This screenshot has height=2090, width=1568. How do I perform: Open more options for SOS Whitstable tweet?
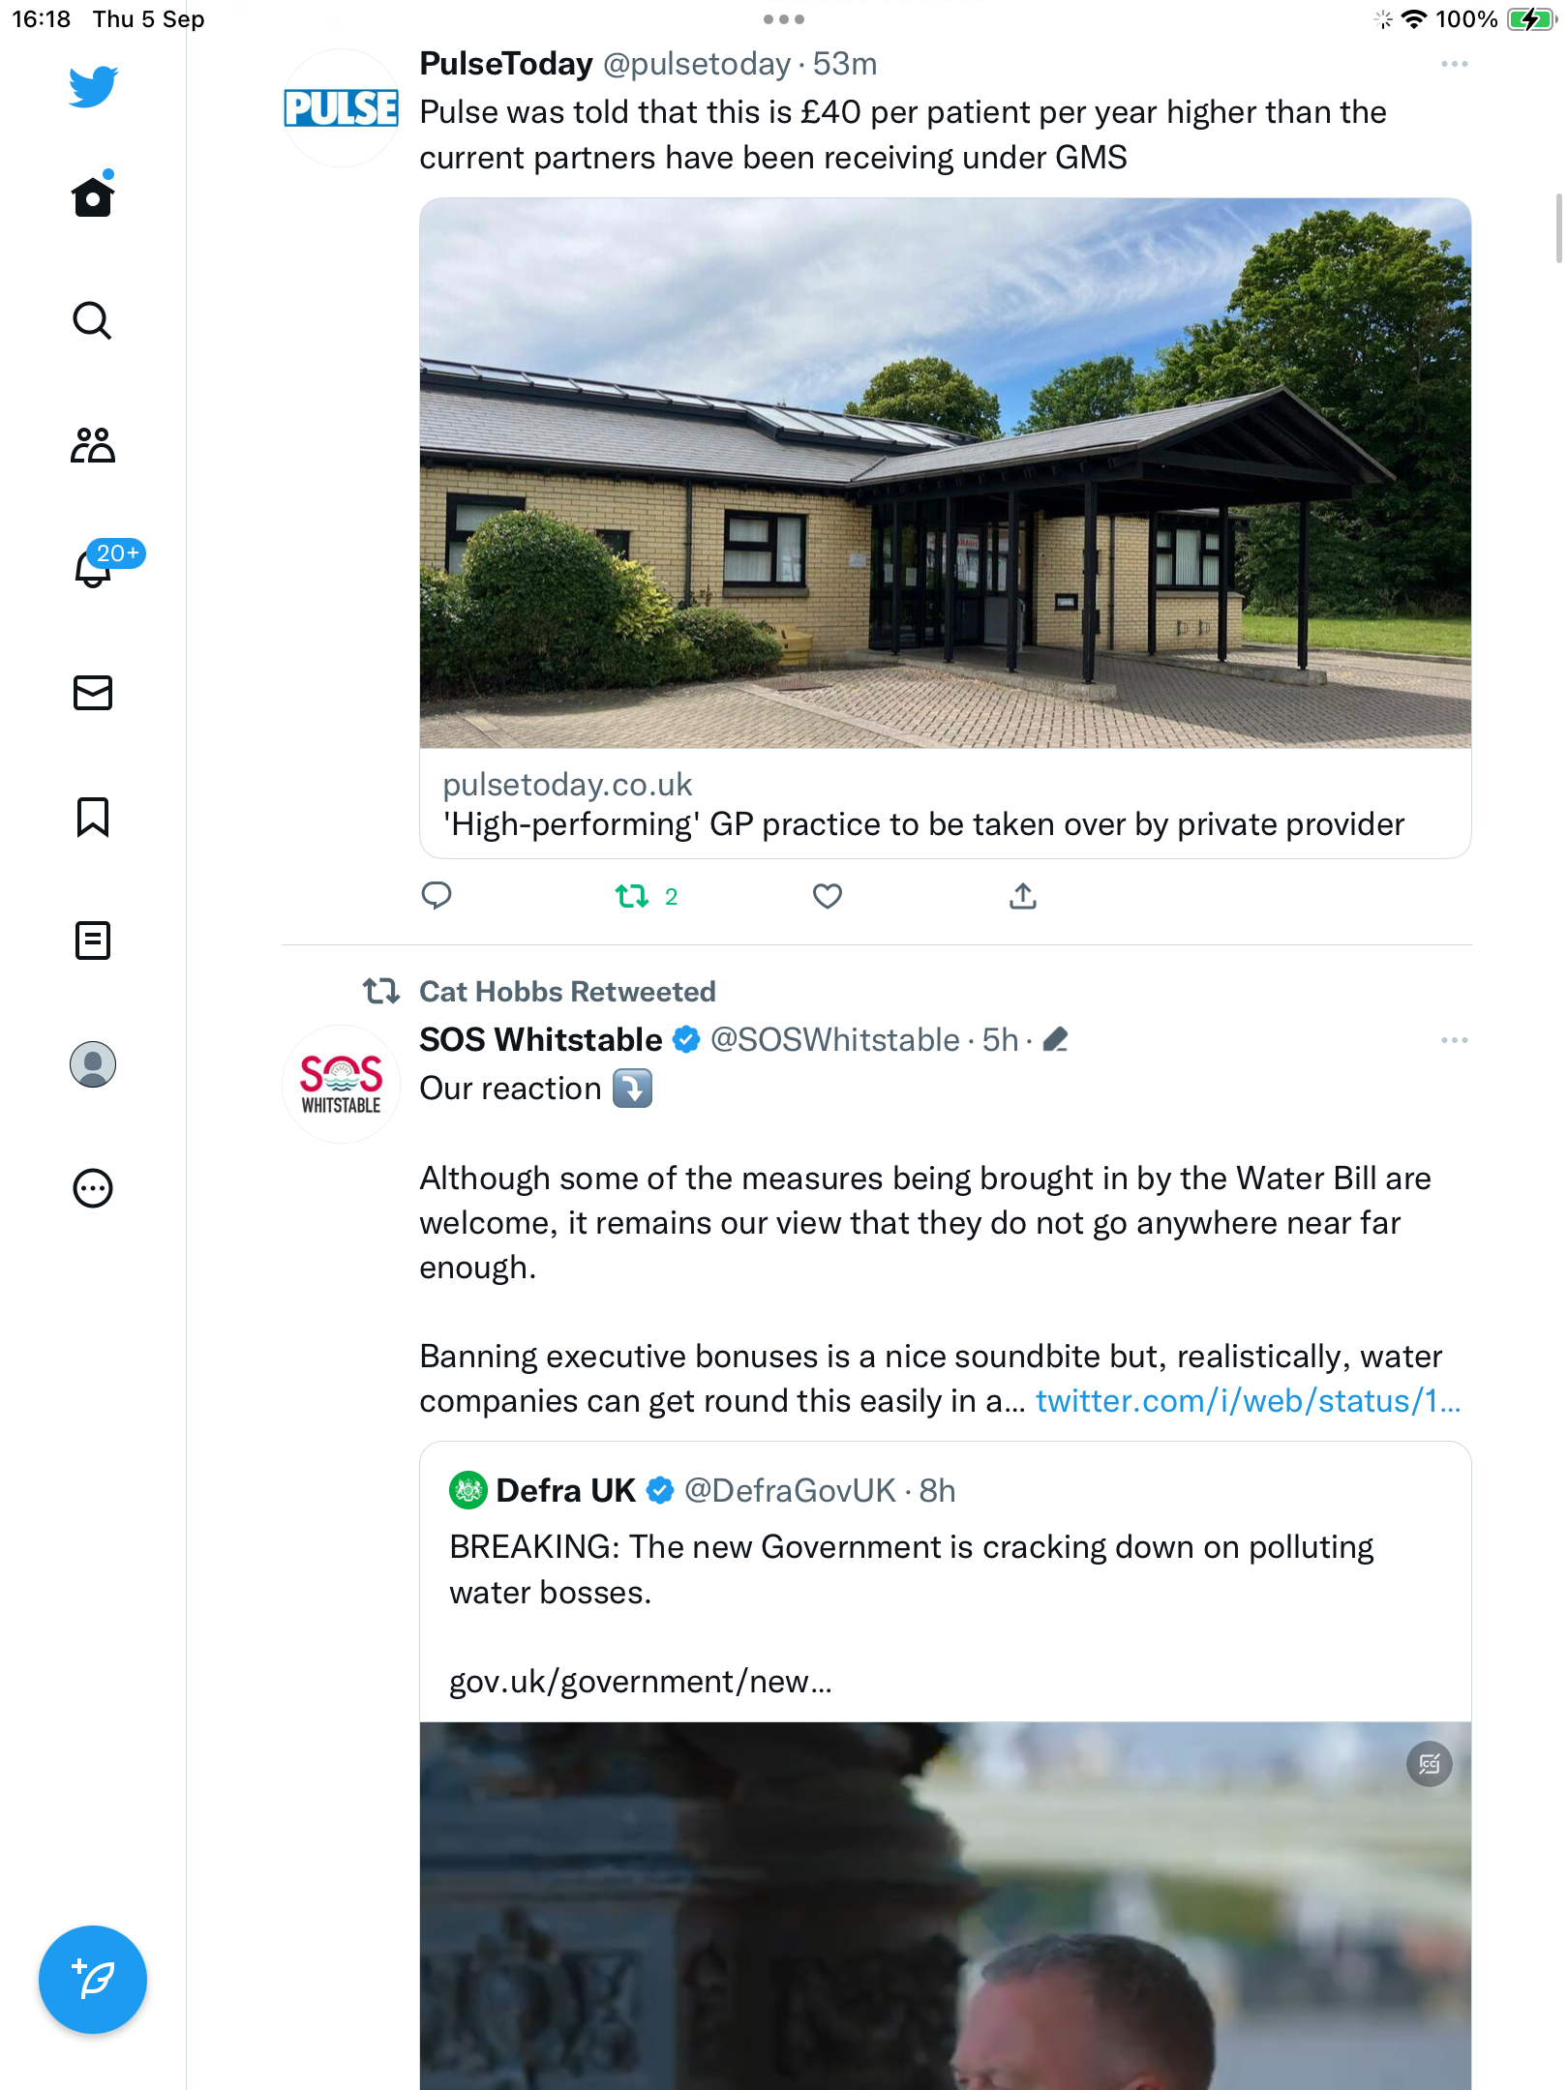tap(1455, 1040)
